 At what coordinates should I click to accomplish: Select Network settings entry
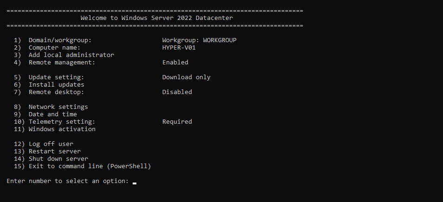pos(51,107)
